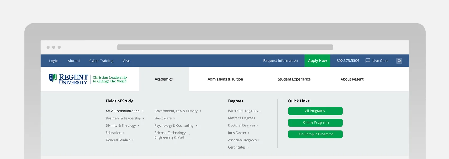Viewport: 449px width, 159px height.
Task: Click Request Information
Action: point(280,60)
